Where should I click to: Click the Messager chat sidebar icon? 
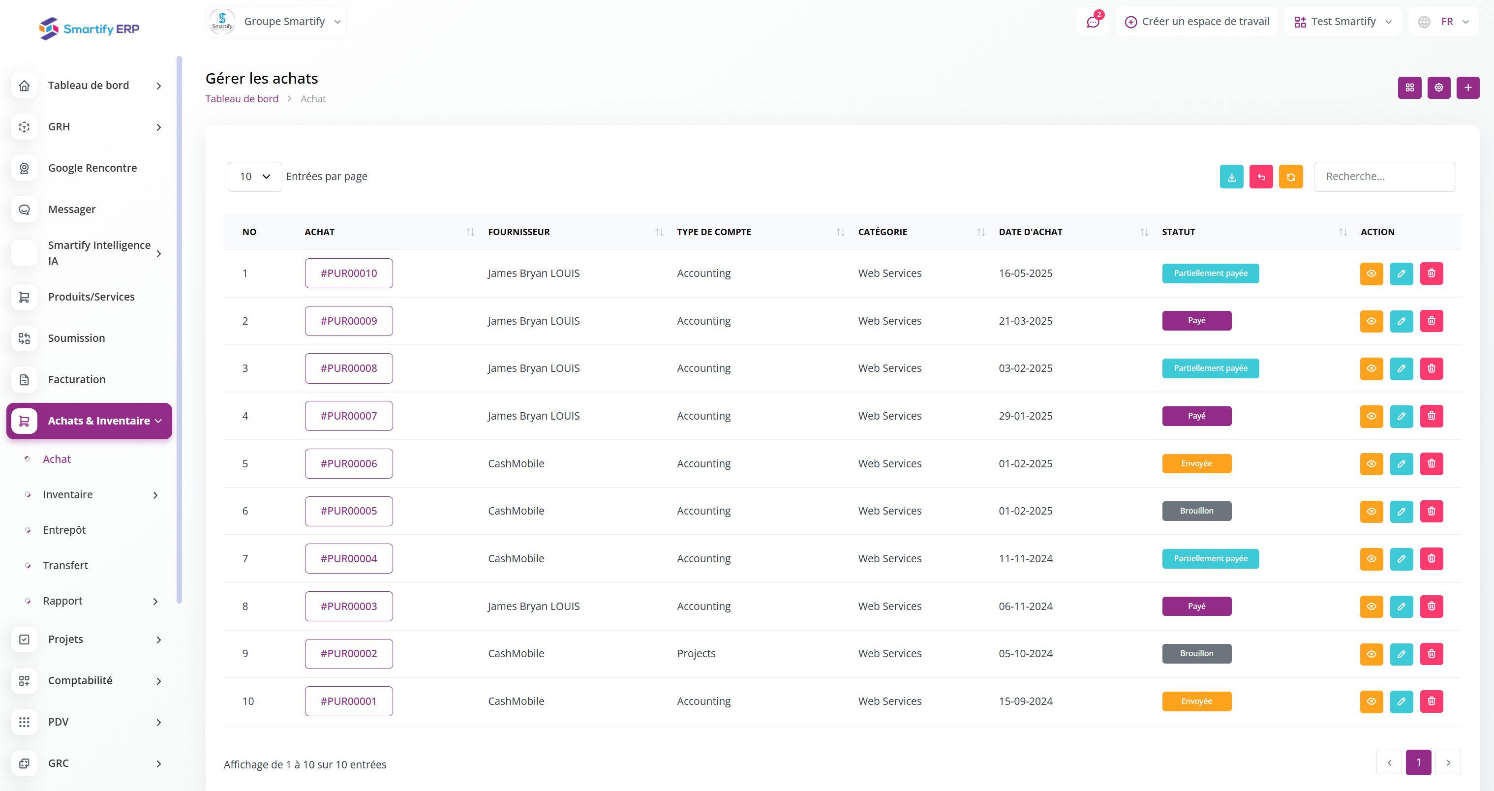(25, 210)
